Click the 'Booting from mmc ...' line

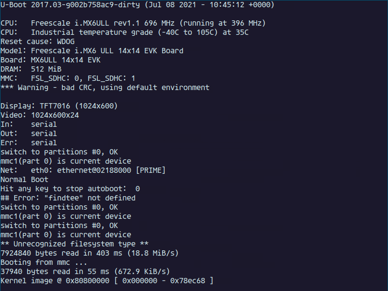point(44,262)
